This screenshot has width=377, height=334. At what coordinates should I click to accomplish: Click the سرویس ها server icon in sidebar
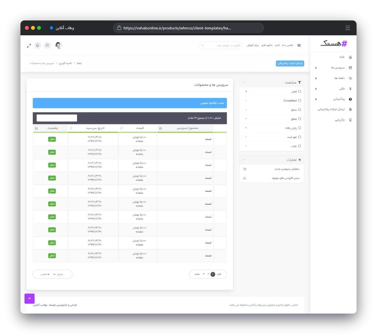pyautogui.click(x=350, y=68)
